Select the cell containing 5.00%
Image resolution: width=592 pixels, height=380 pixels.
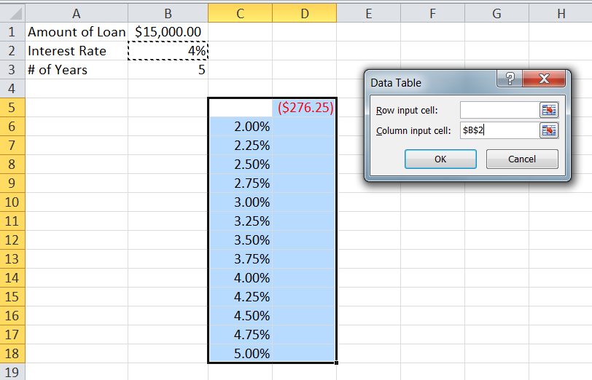241,354
